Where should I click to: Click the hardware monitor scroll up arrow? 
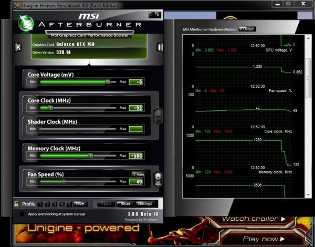(308, 38)
